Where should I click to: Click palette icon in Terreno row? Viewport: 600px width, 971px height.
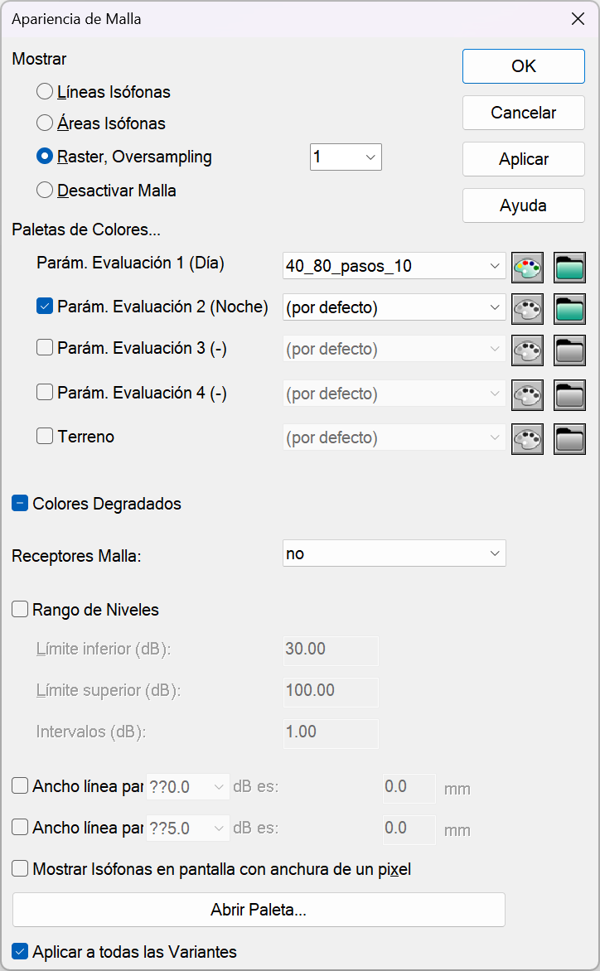point(528,439)
